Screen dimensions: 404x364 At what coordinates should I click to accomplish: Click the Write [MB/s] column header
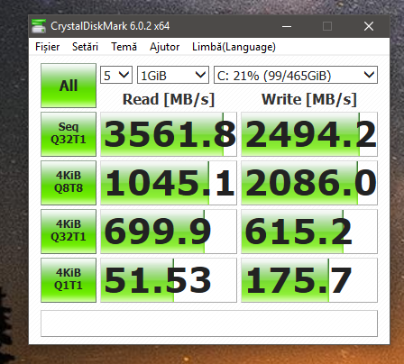[309, 99]
